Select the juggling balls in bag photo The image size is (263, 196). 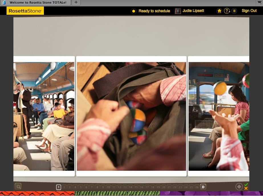coord(131,116)
